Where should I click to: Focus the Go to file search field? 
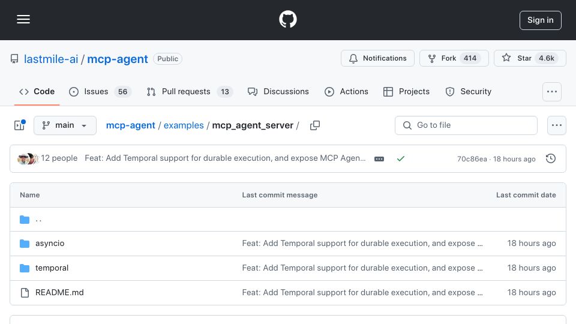[x=466, y=125]
